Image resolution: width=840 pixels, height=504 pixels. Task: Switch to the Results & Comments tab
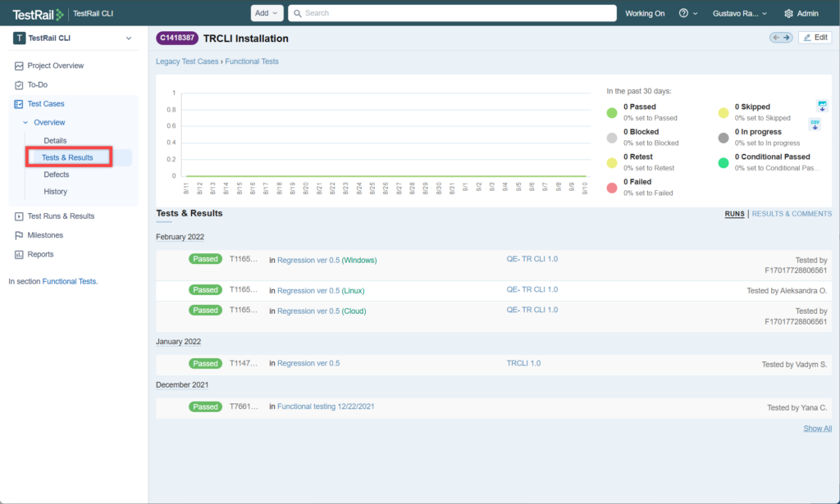tap(792, 214)
